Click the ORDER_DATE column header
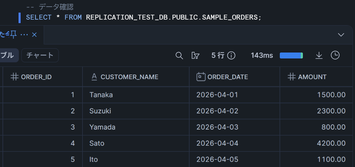 227,77
